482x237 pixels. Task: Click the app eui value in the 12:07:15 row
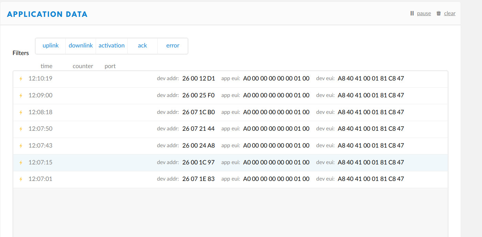point(276,162)
